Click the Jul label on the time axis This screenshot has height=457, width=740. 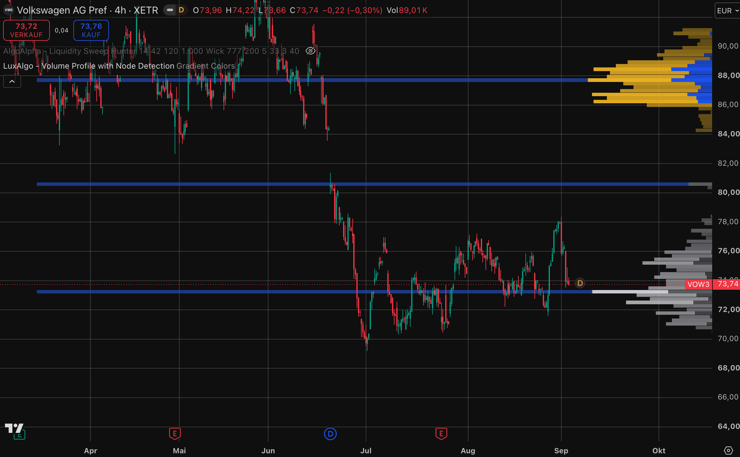(x=366, y=451)
